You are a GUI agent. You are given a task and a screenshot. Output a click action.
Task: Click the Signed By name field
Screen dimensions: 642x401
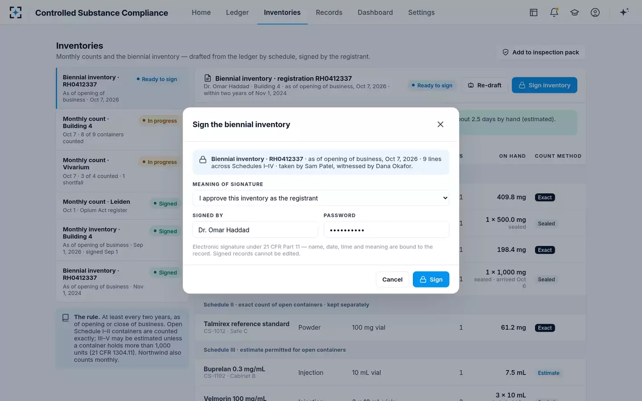pyautogui.click(x=255, y=230)
